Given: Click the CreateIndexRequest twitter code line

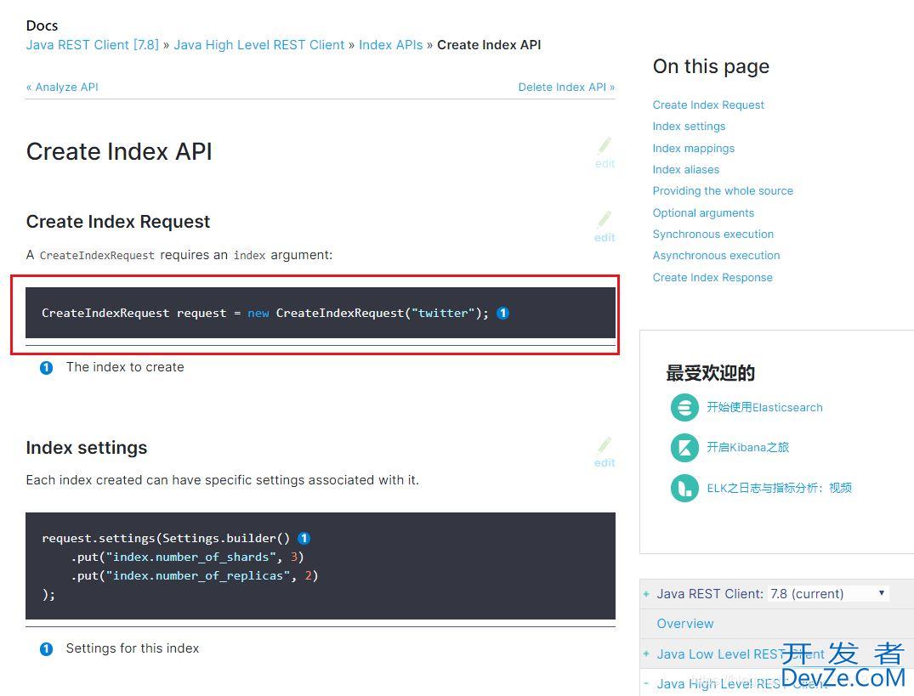Looking at the screenshot, I should [265, 314].
